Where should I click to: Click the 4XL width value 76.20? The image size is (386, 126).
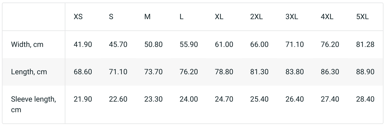330,45
